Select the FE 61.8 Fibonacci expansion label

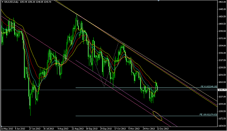click(209, 86)
